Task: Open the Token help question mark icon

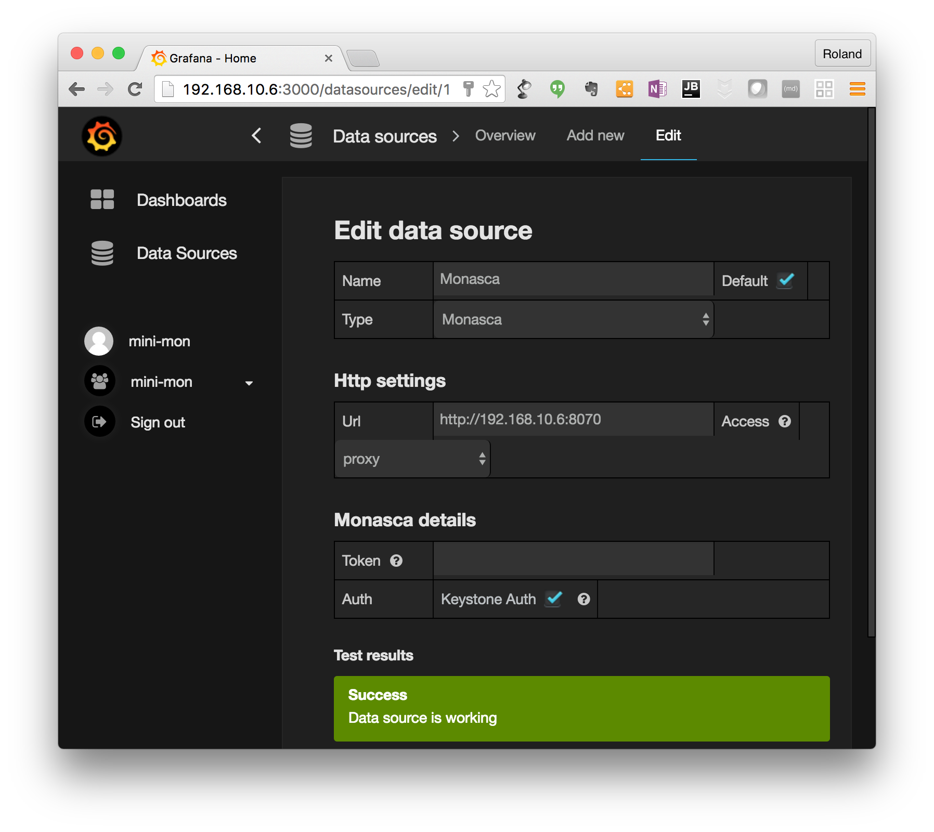Action: point(396,561)
